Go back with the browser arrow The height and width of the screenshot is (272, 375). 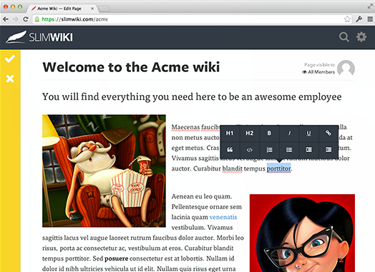coord(6,19)
